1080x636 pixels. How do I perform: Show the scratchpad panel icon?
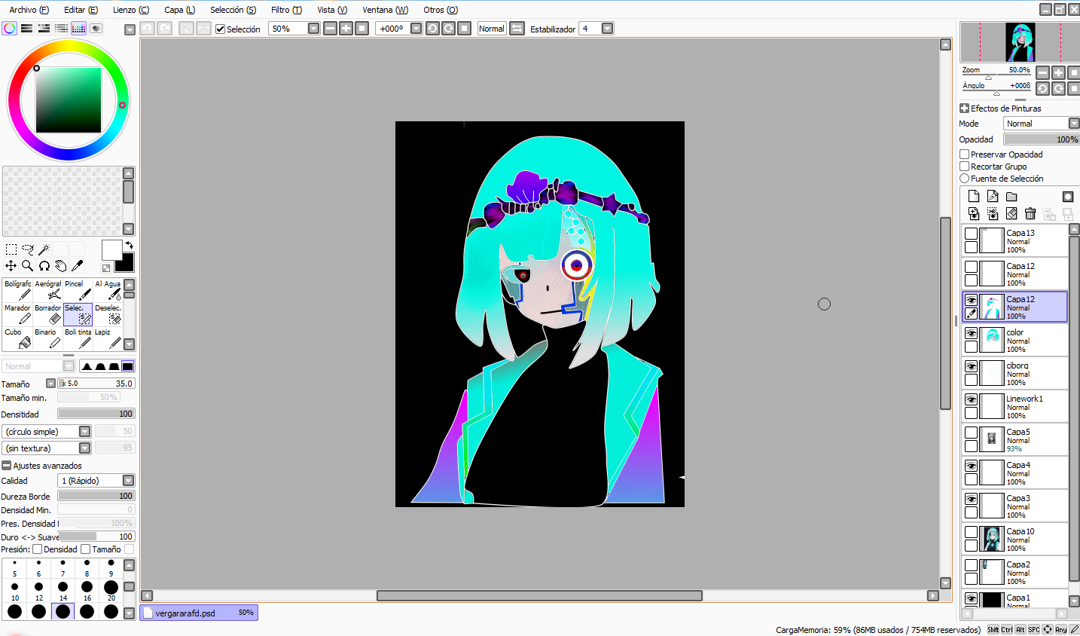96,28
